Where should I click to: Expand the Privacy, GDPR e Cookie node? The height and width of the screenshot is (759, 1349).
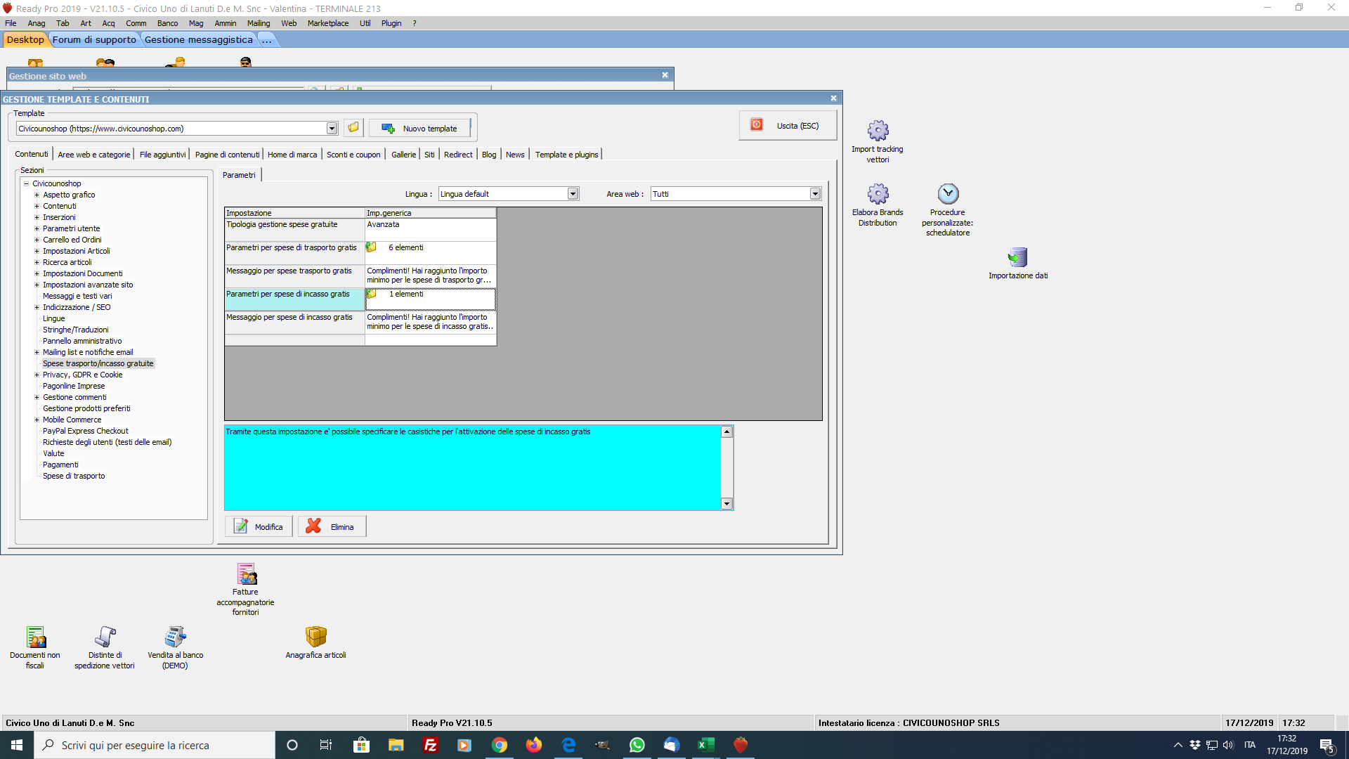point(37,375)
